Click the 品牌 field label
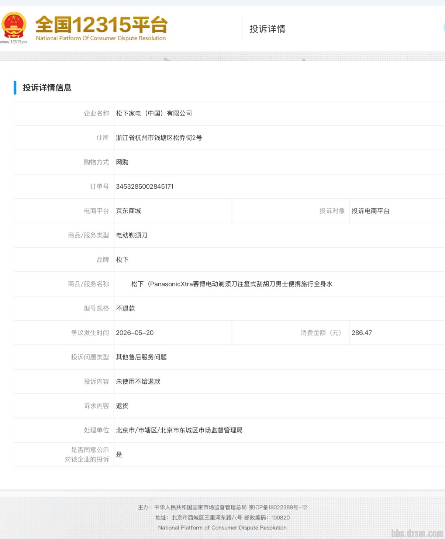 point(103,260)
